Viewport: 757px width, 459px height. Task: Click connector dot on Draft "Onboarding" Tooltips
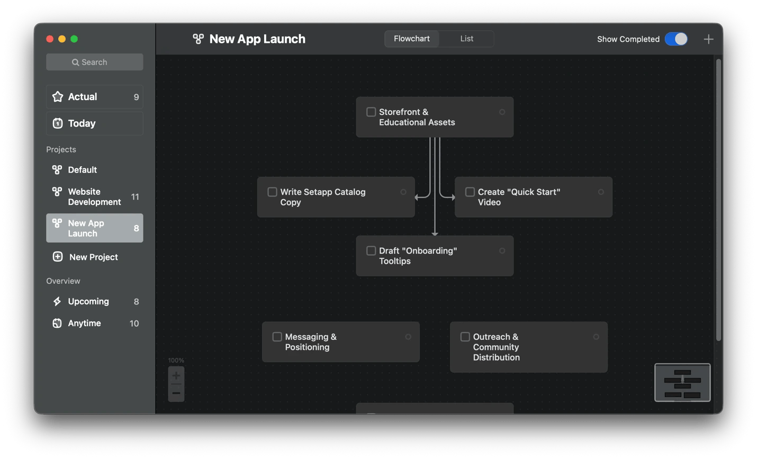pyautogui.click(x=502, y=251)
